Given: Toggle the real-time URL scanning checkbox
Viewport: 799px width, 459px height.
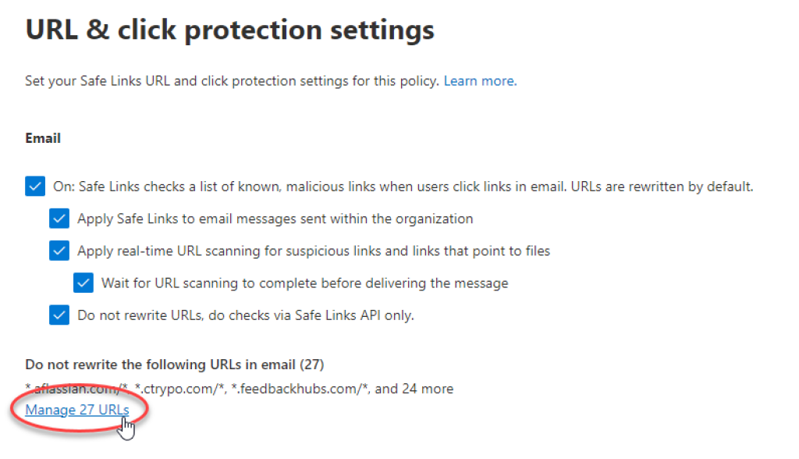Looking at the screenshot, I should (59, 251).
